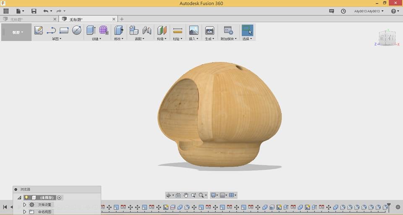The width and height of the screenshot is (403, 215).
Task: Open the 创建 create menu dropdown
Action: (97, 39)
